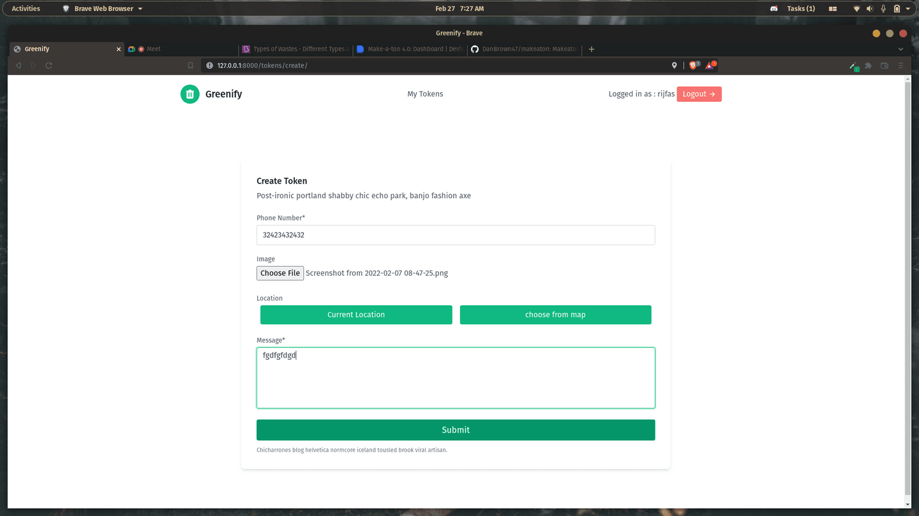Open My Tokens navigation link
This screenshot has width=919, height=516.
coord(425,94)
